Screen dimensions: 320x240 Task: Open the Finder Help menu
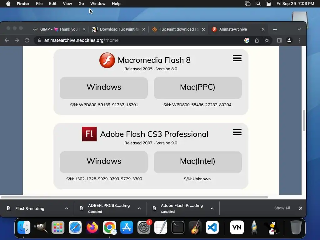pos(116,4)
